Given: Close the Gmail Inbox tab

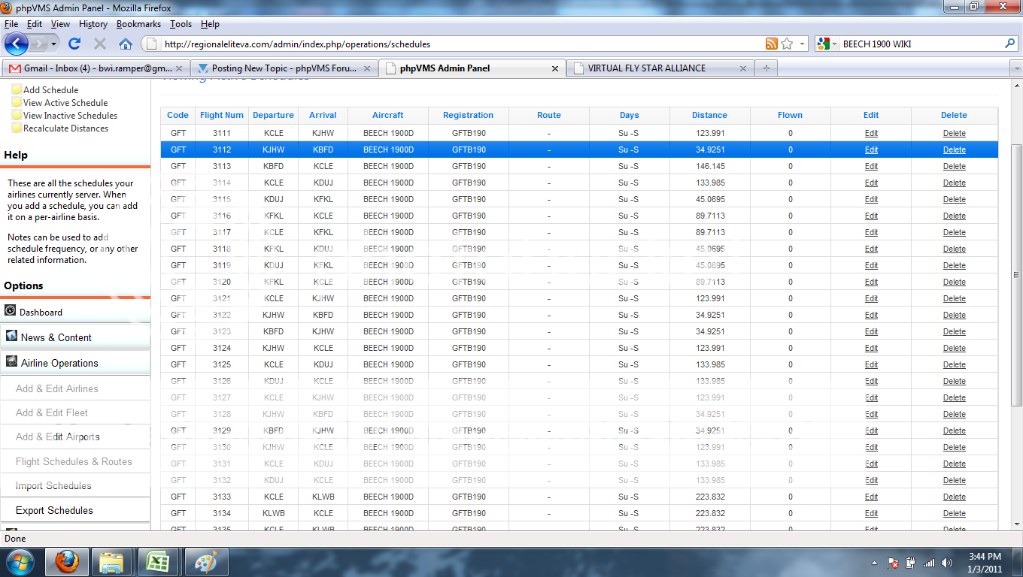Looking at the screenshot, I should tap(181, 68).
